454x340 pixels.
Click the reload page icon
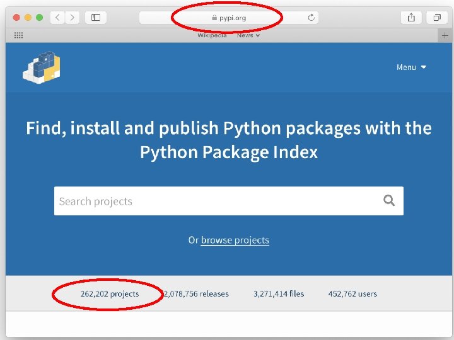pyautogui.click(x=311, y=18)
